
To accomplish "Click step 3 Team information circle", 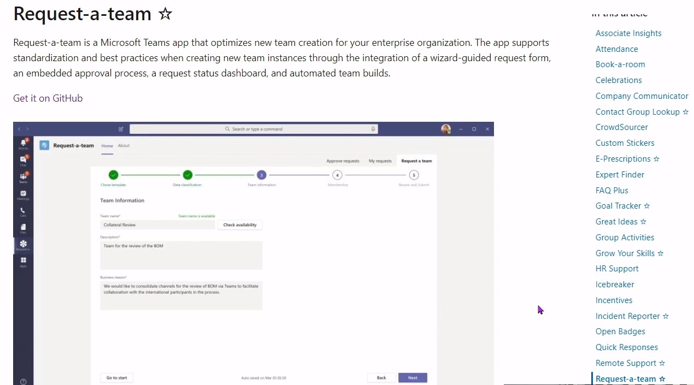I will tap(262, 175).
